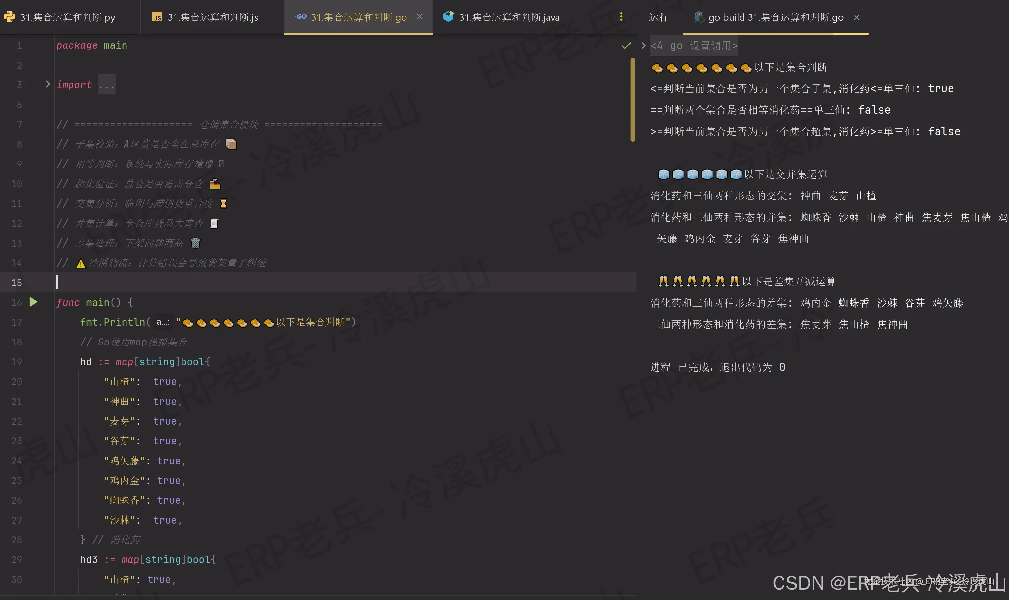The image size is (1009, 600).
Task: Click the JavaScript icon on the .js tab
Action: [157, 17]
